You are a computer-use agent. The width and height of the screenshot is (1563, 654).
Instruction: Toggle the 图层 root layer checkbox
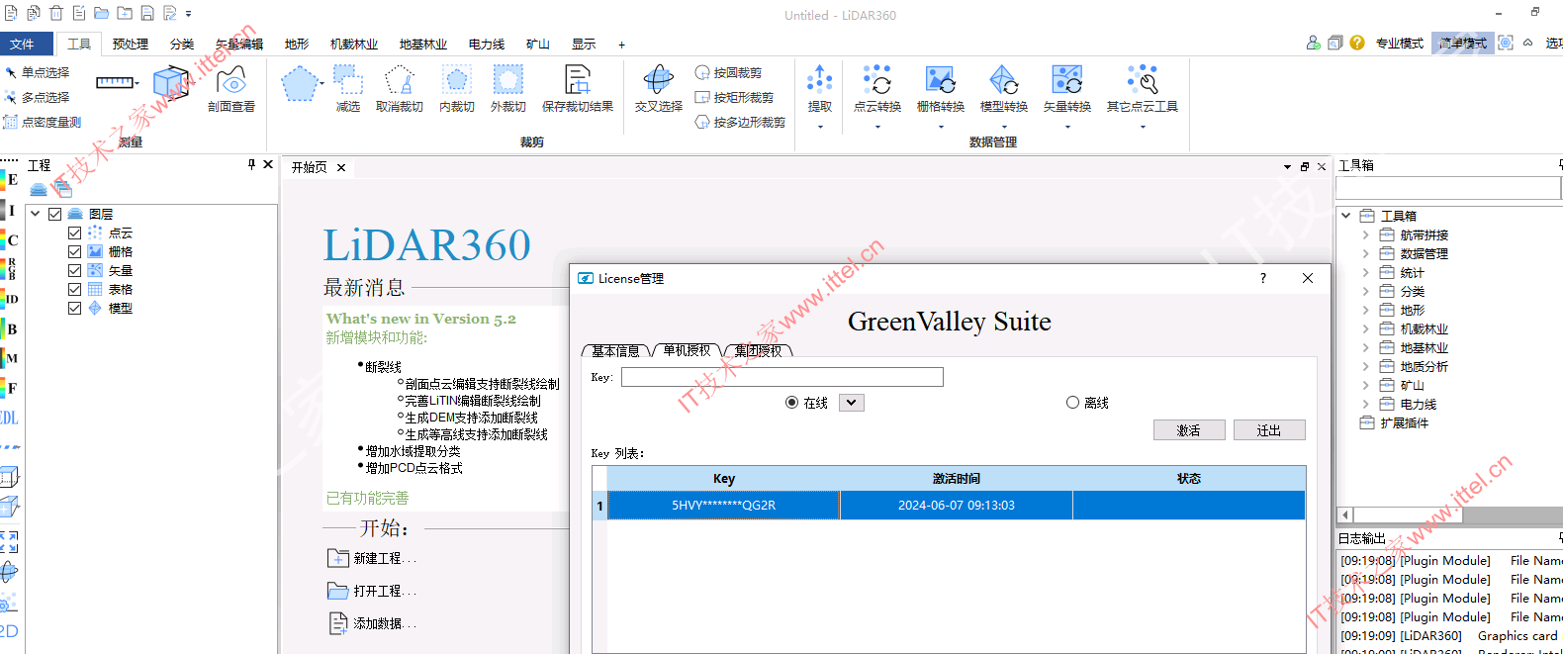coord(55,214)
